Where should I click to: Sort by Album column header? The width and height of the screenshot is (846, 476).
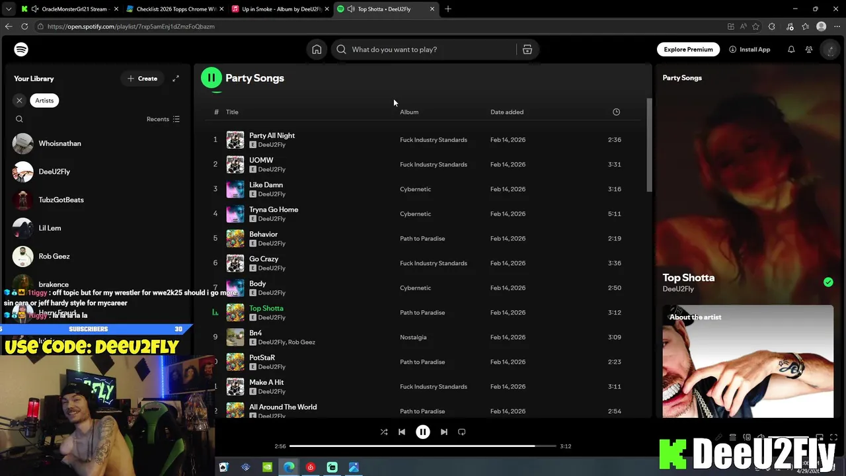(x=409, y=112)
